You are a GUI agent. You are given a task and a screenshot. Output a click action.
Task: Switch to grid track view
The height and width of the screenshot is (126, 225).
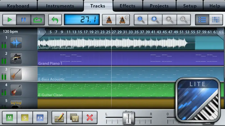(x=216, y=20)
